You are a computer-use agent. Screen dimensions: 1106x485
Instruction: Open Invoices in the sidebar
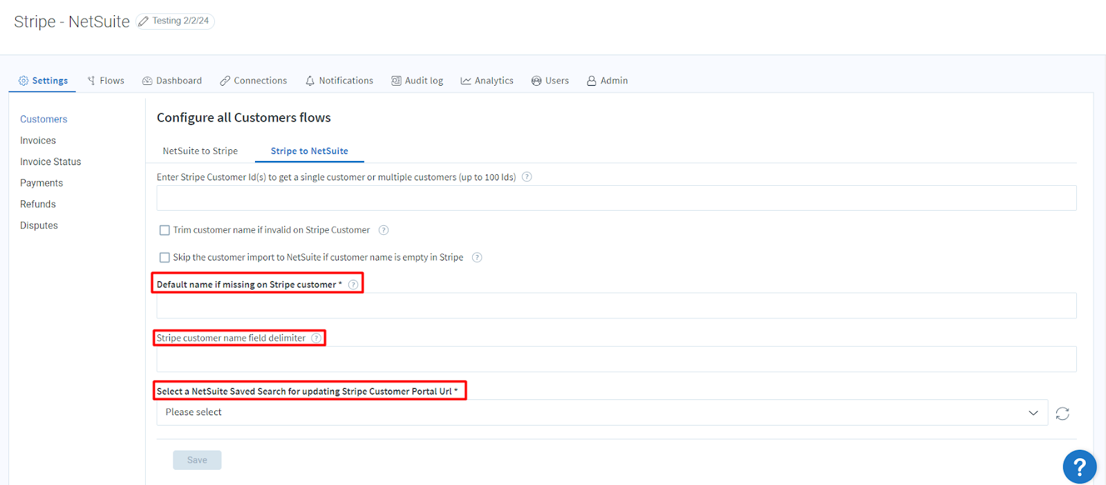click(x=38, y=141)
